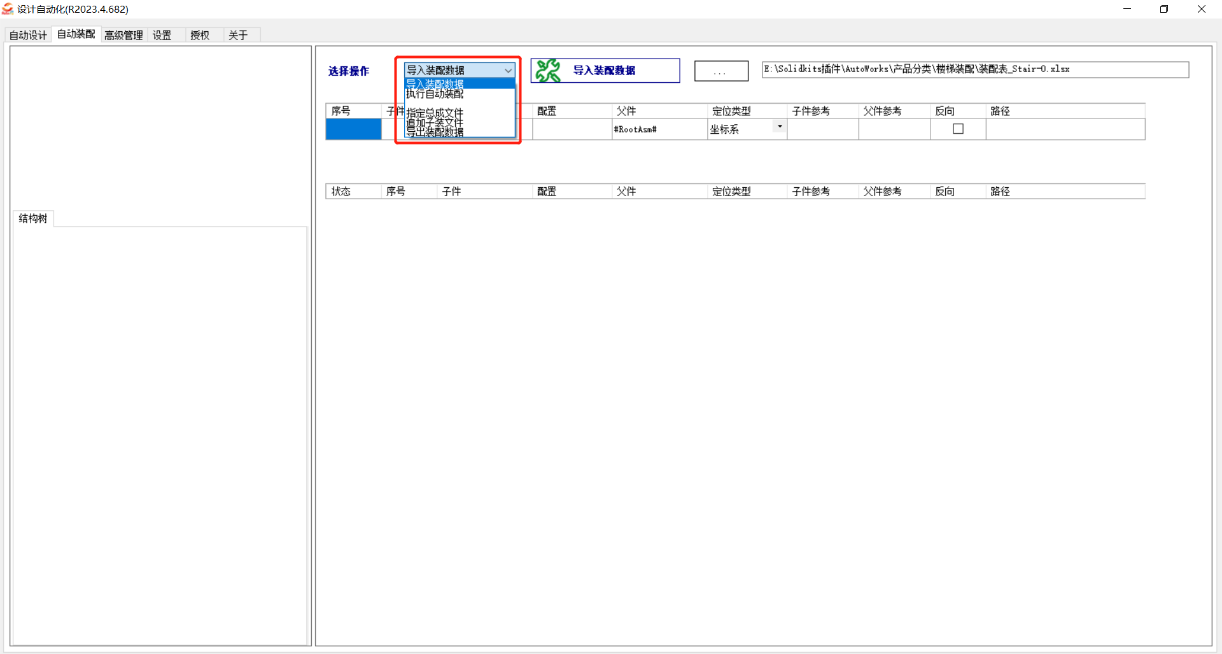Select 导出装配数据 at the bottom of the dropdown
Viewport: 1222px width, 654px height.
[435, 132]
